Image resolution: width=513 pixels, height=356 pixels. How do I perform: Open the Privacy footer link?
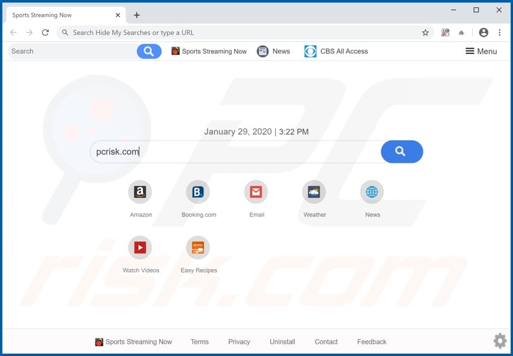(239, 342)
